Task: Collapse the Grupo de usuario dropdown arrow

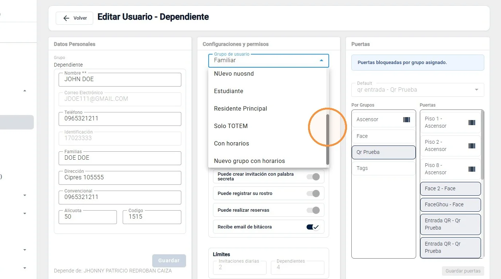Action: tap(321, 61)
